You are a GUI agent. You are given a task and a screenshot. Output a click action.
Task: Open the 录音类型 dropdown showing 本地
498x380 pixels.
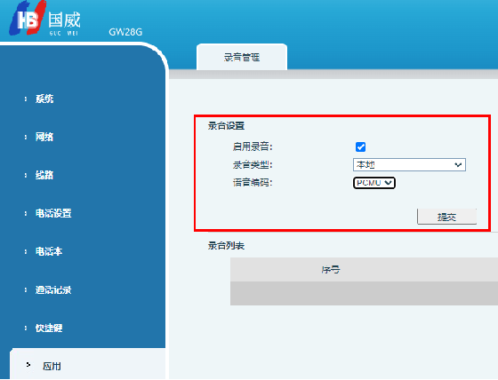(x=409, y=165)
